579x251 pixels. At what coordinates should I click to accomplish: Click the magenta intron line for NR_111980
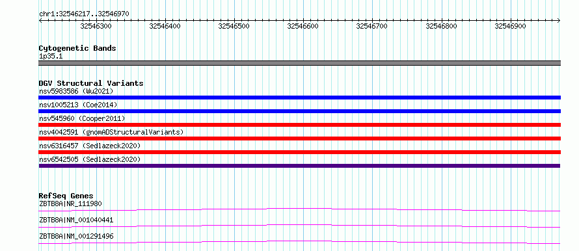click(x=300, y=209)
